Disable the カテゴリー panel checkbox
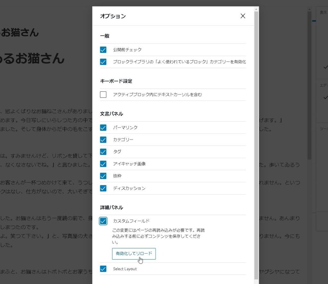 point(103,140)
